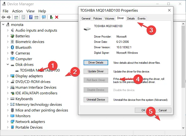Click the Computer category monitor icon
The height and width of the screenshot is (136, 186).
[x=12, y=59]
